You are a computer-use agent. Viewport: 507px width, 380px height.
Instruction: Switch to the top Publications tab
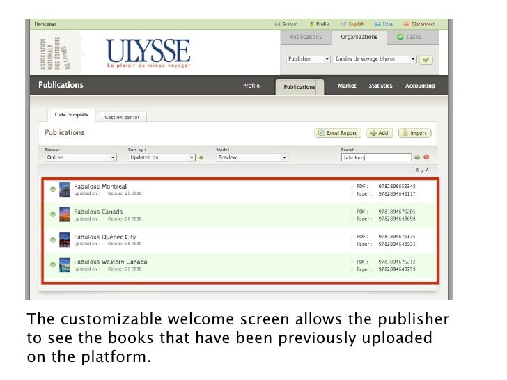click(306, 37)
